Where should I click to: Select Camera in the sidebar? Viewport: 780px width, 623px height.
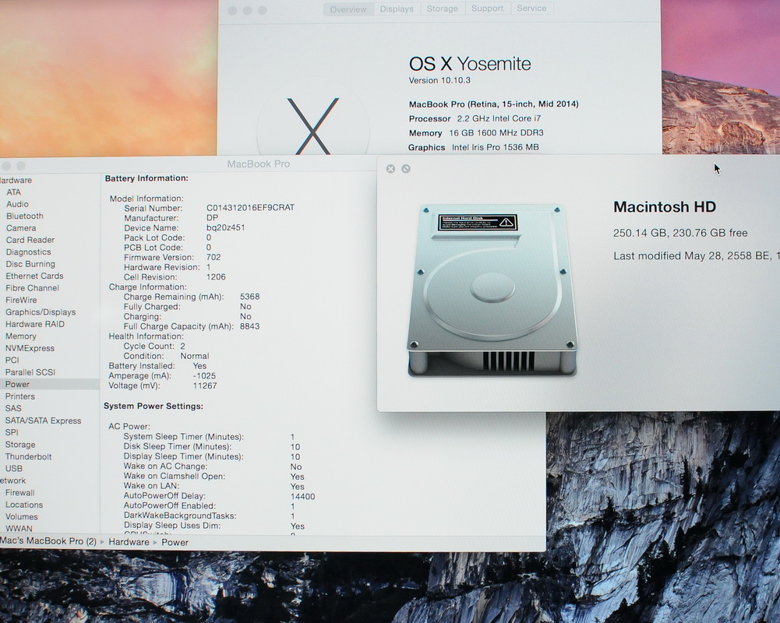pos(21,228)
